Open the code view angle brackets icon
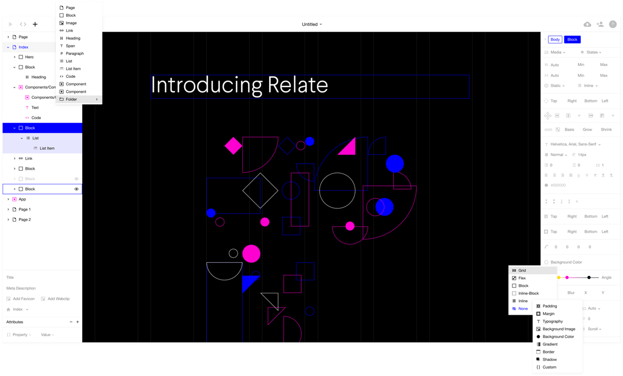The width and height of the screenshot is (623, 376). (x=23, y=24)
